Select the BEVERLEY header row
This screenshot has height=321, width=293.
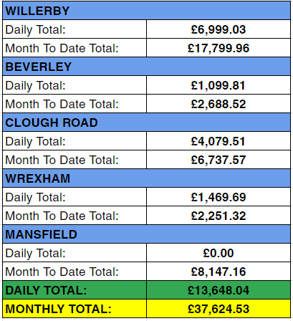pos(146,67)
